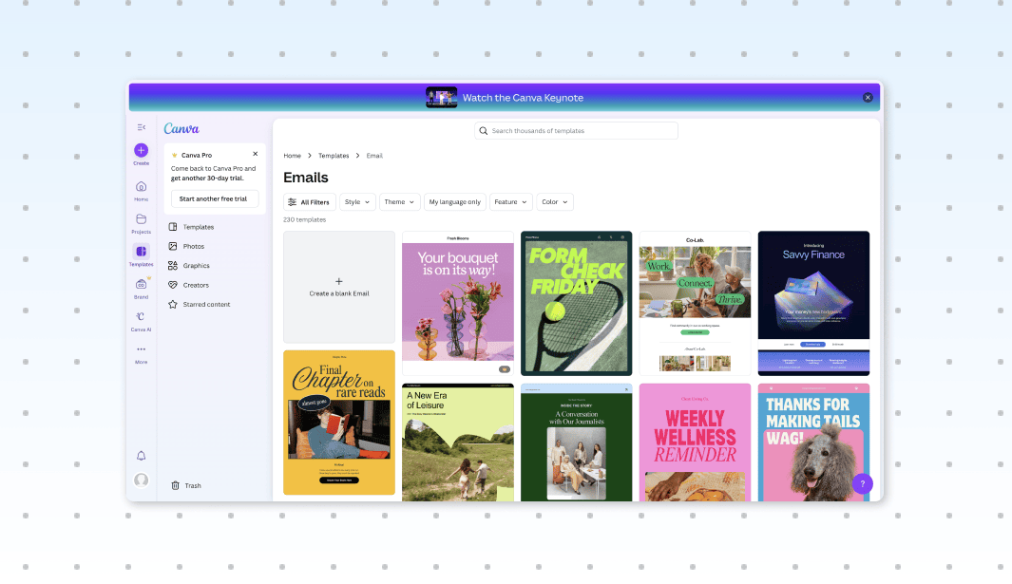This screenshot has height=584, width=1012.
Task: Open the Style filter dropdown
Action: click(356, 201)
